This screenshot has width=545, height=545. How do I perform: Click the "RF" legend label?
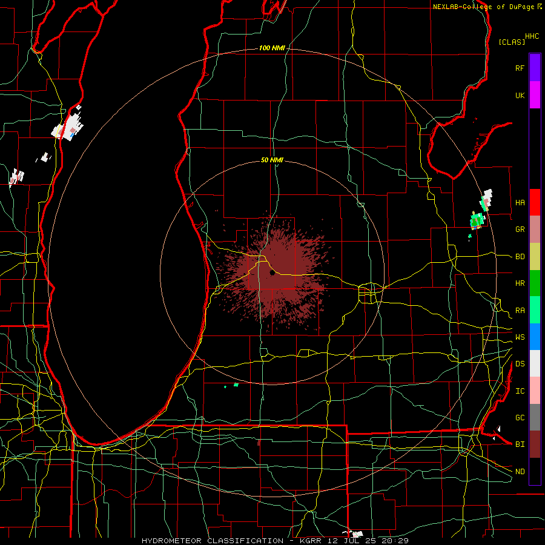(520, 68)
